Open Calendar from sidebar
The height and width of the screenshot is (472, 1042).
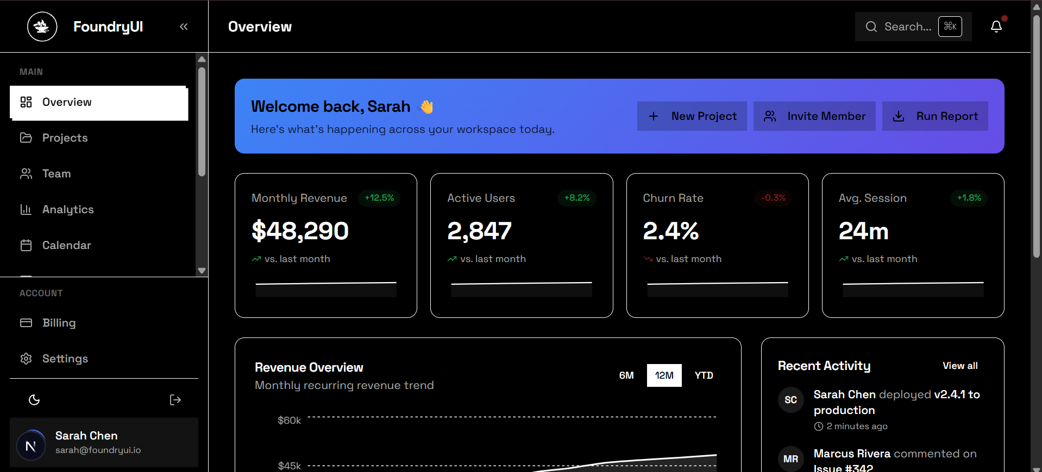99,245
